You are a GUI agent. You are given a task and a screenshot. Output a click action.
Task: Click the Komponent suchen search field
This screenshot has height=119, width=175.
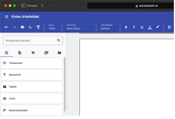pos(30,40)
